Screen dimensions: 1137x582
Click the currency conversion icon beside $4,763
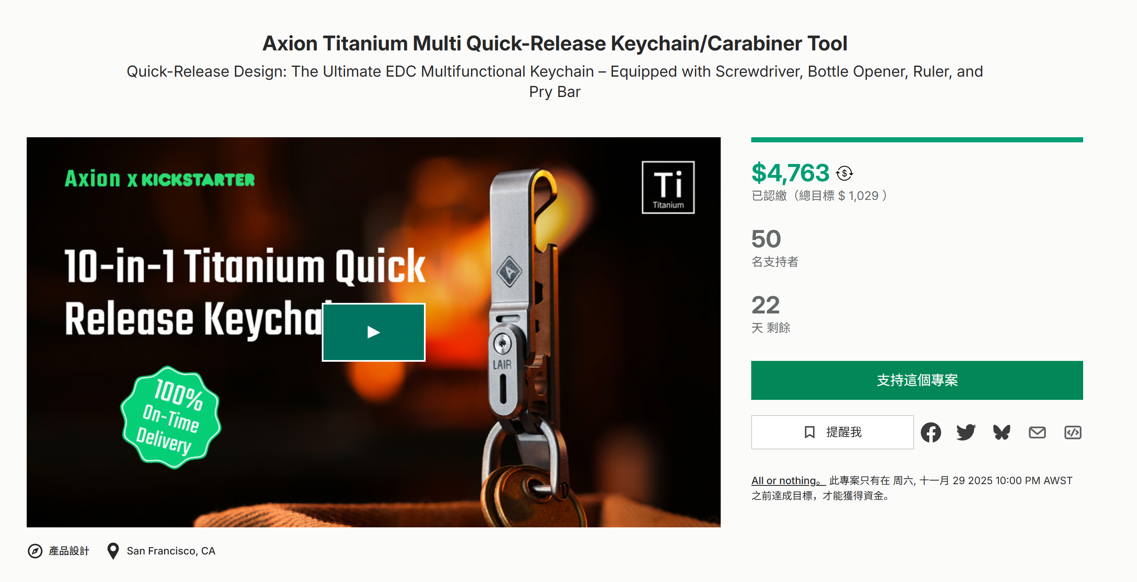(x=844, y=173)
